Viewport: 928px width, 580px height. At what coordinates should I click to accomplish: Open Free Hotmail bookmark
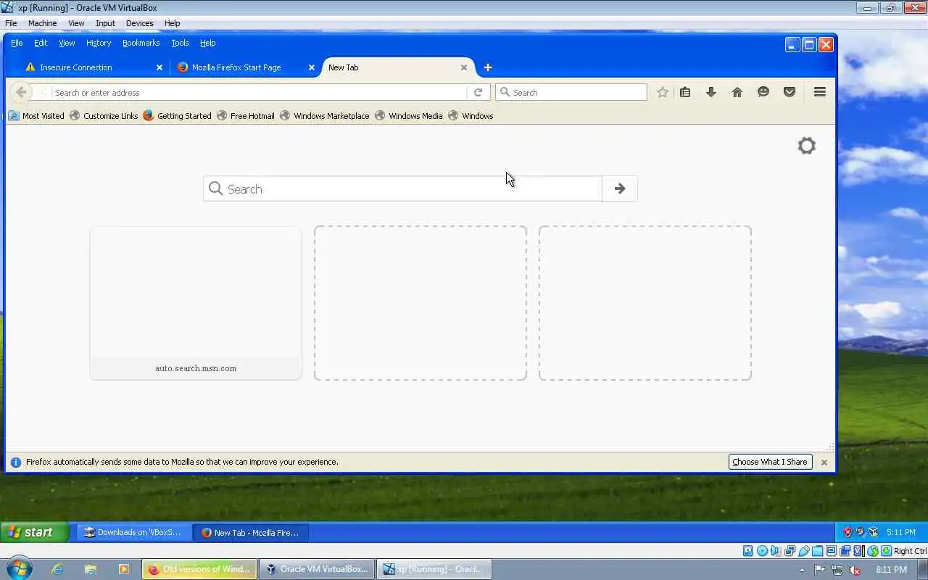pos(246,116)
